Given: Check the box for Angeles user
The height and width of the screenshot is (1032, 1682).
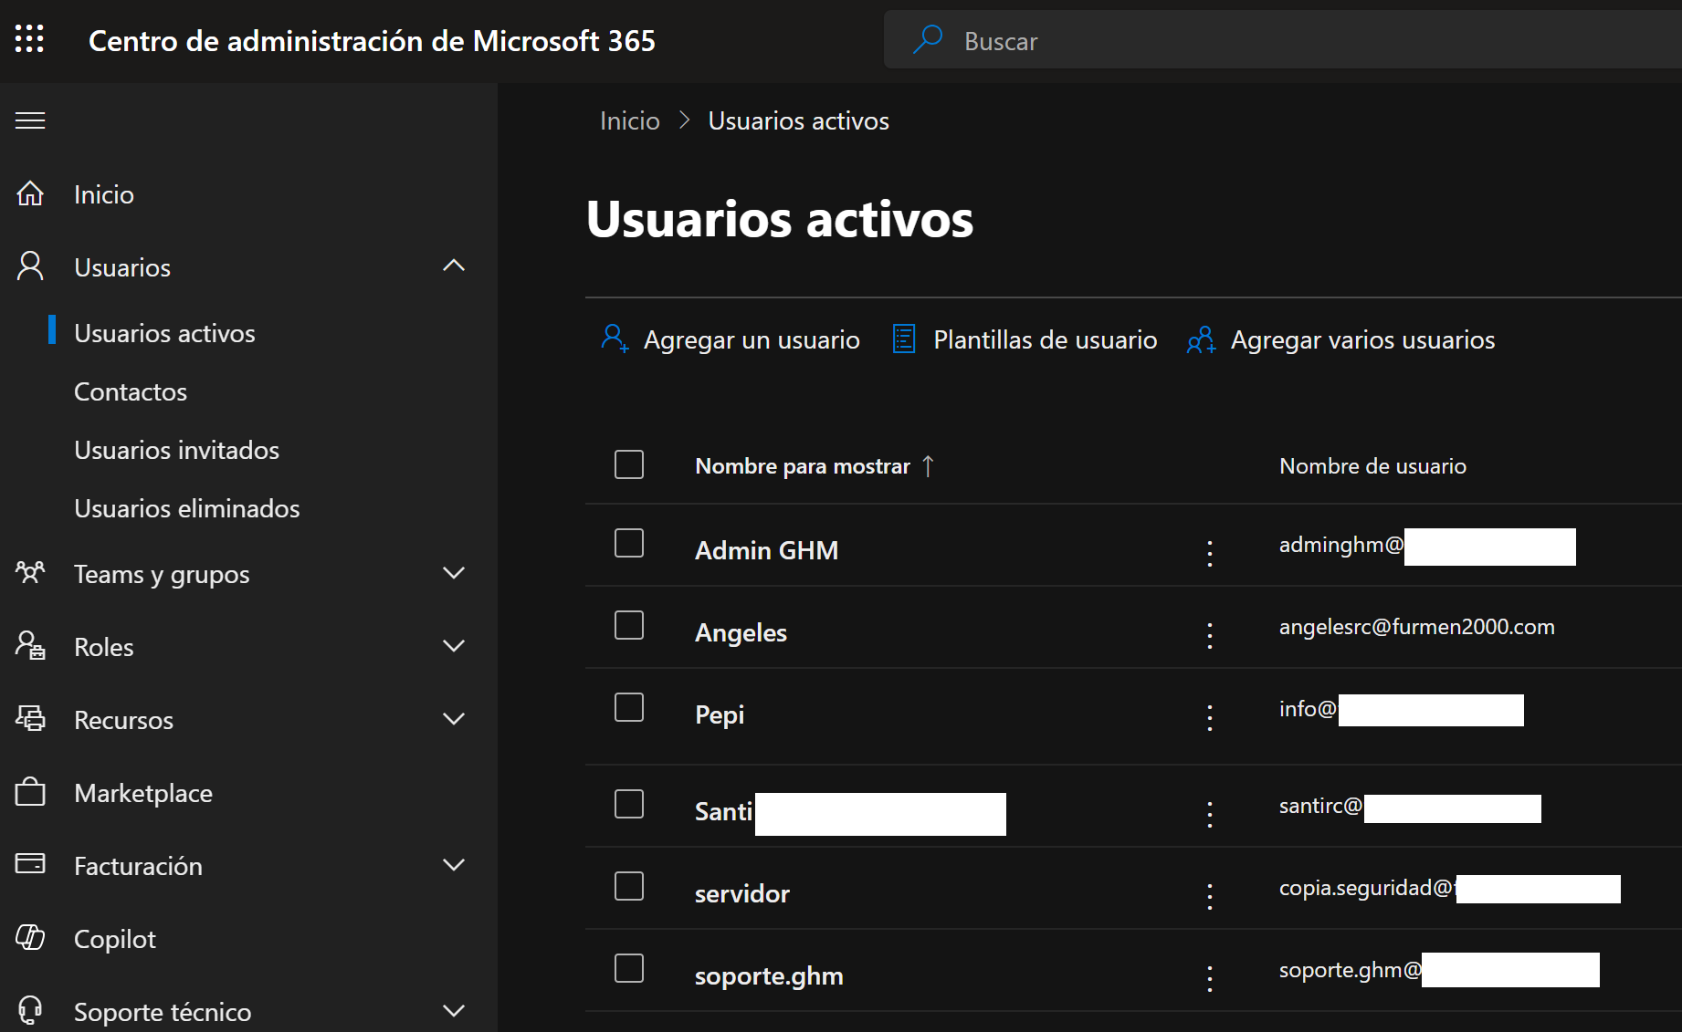Looking at the screenshot, I should pyautogui.click(x=629, y=626).
